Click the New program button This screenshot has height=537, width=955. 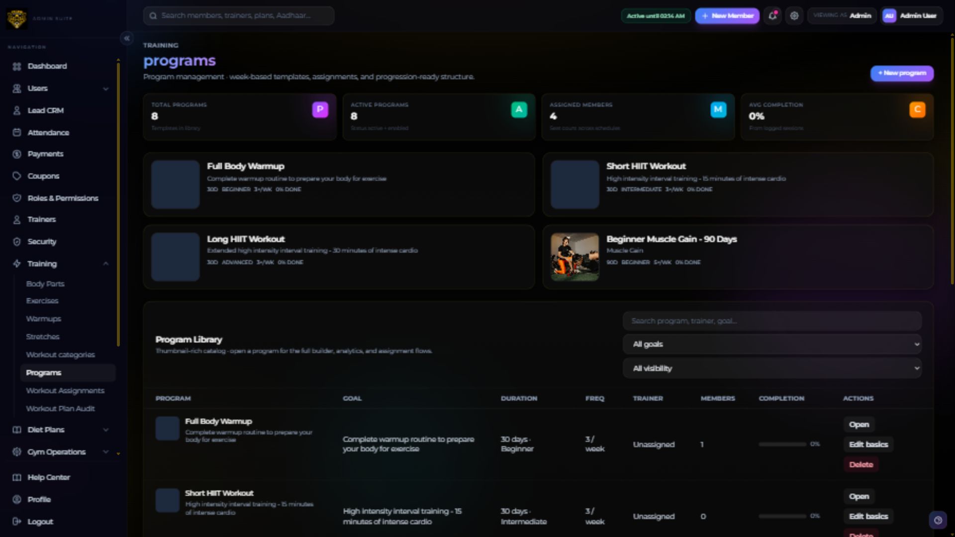click(902, 73)
